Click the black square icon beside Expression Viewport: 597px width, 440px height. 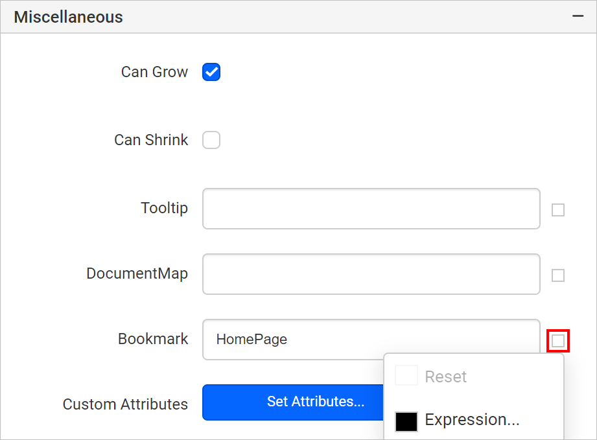(406, 421)
